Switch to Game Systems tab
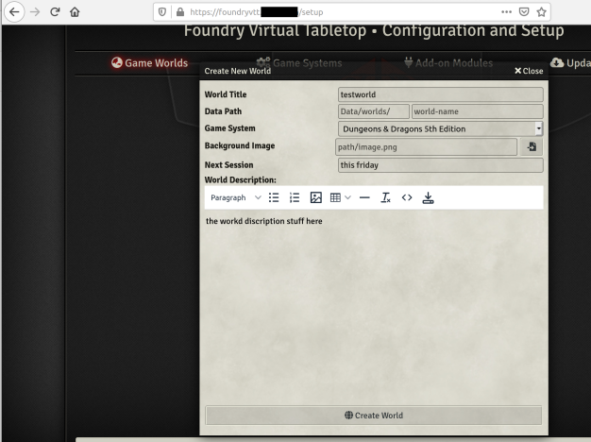Viewport: 591px width, 442px height. (x=299, y=63)
